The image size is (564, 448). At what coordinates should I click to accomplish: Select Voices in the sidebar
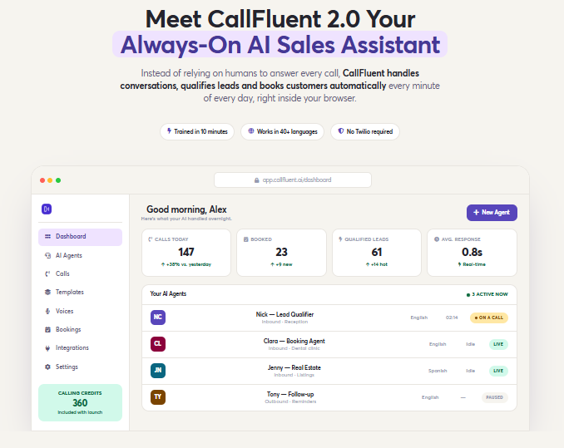pos(80,311)
